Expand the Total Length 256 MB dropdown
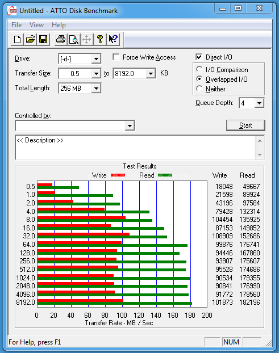 (96, 89)
